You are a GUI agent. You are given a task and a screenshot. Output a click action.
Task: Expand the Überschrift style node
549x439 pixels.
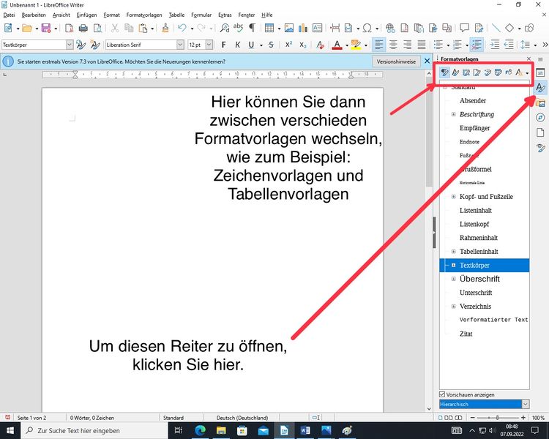click(x=453, y=279)
